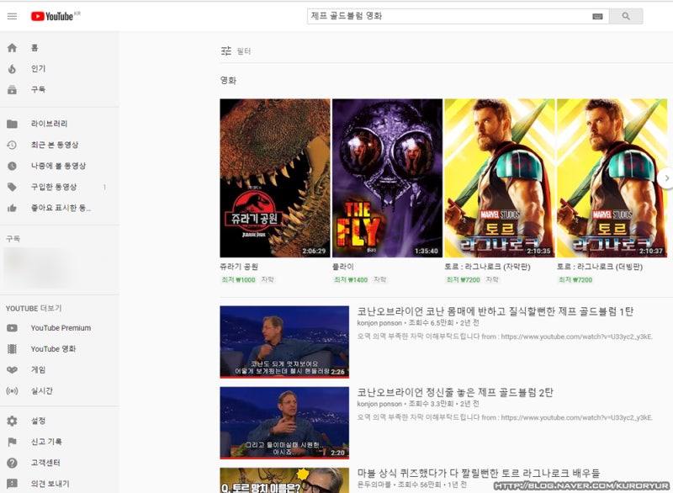Click 토르 : 라그나로크 (더빙판) title
The height and width of the screenshot is (493, 673).
pos(600,267)
